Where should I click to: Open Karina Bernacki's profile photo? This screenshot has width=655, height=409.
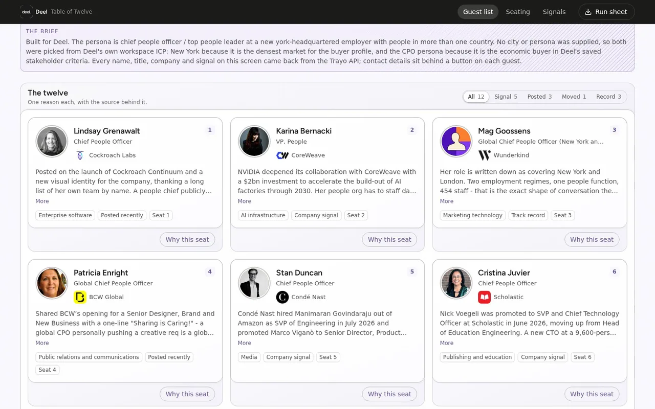tap(254, 141)
